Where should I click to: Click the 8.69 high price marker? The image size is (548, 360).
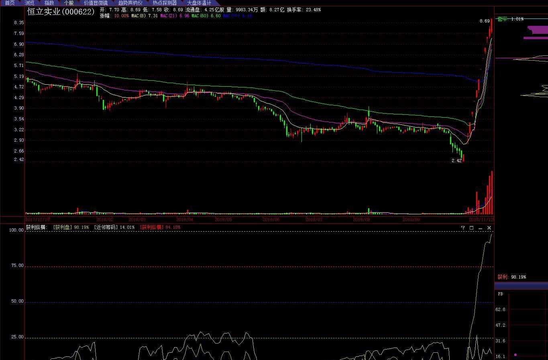[485, 21]
